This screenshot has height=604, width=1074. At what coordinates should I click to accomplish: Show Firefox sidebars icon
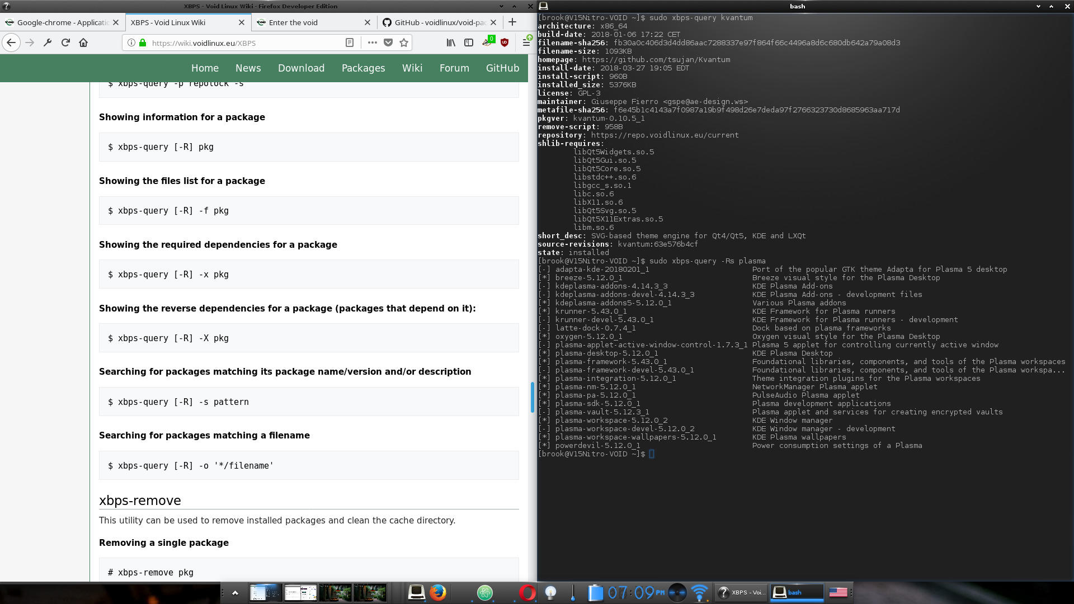[x=469, y=43]
